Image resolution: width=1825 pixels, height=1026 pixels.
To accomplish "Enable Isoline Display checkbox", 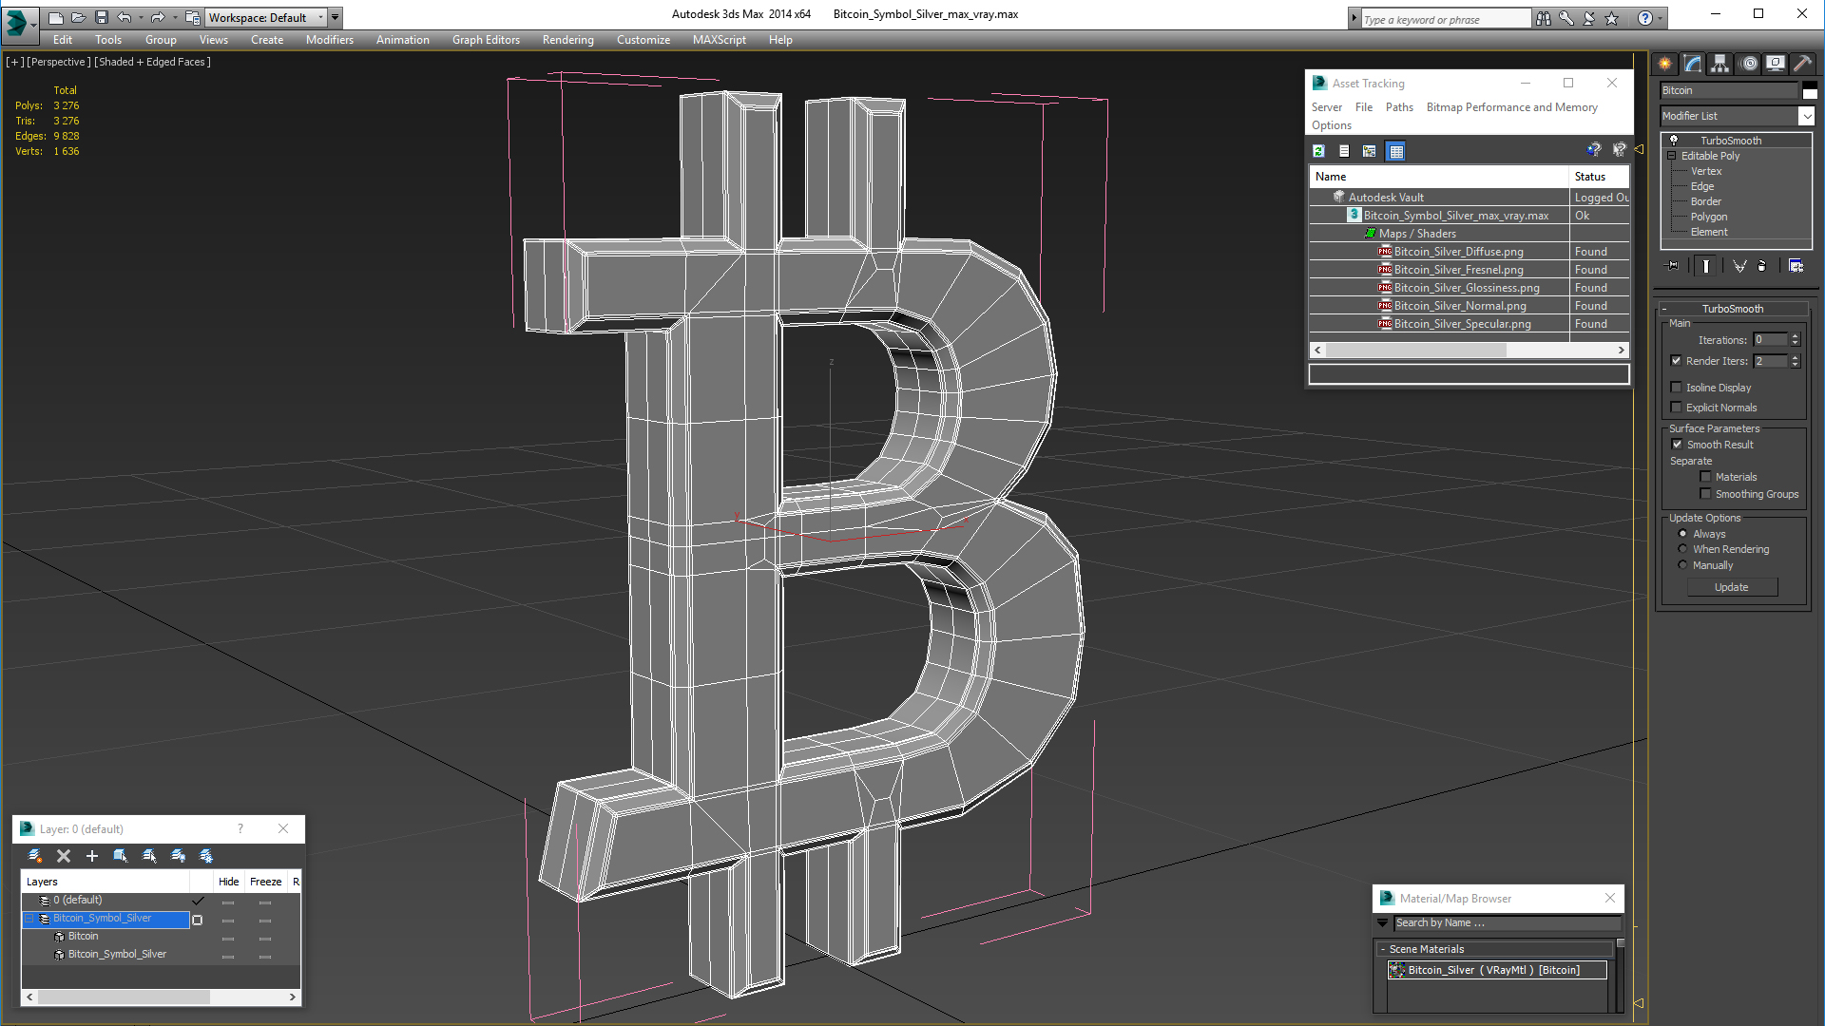I will [x=1677, y=388].
